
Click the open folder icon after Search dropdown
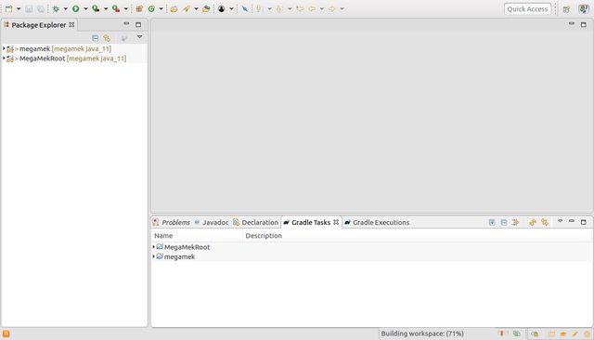point(206,8)
